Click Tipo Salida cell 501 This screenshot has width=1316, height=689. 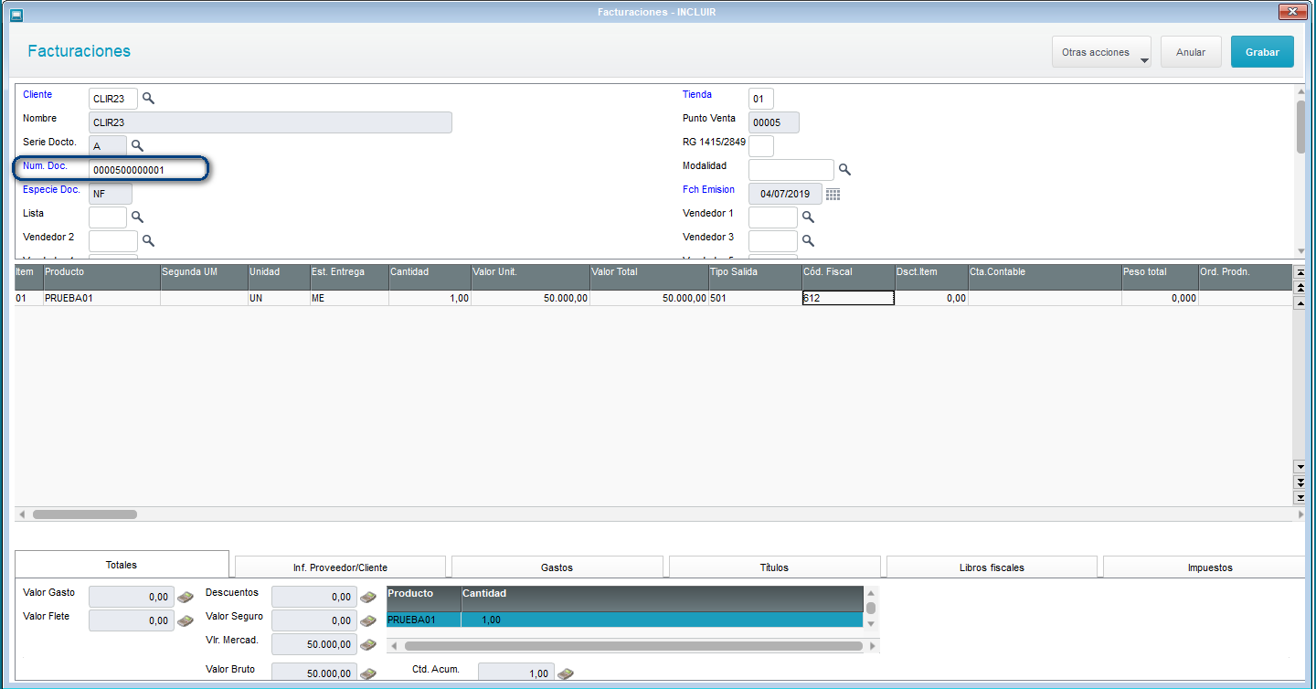pos(755,298)
